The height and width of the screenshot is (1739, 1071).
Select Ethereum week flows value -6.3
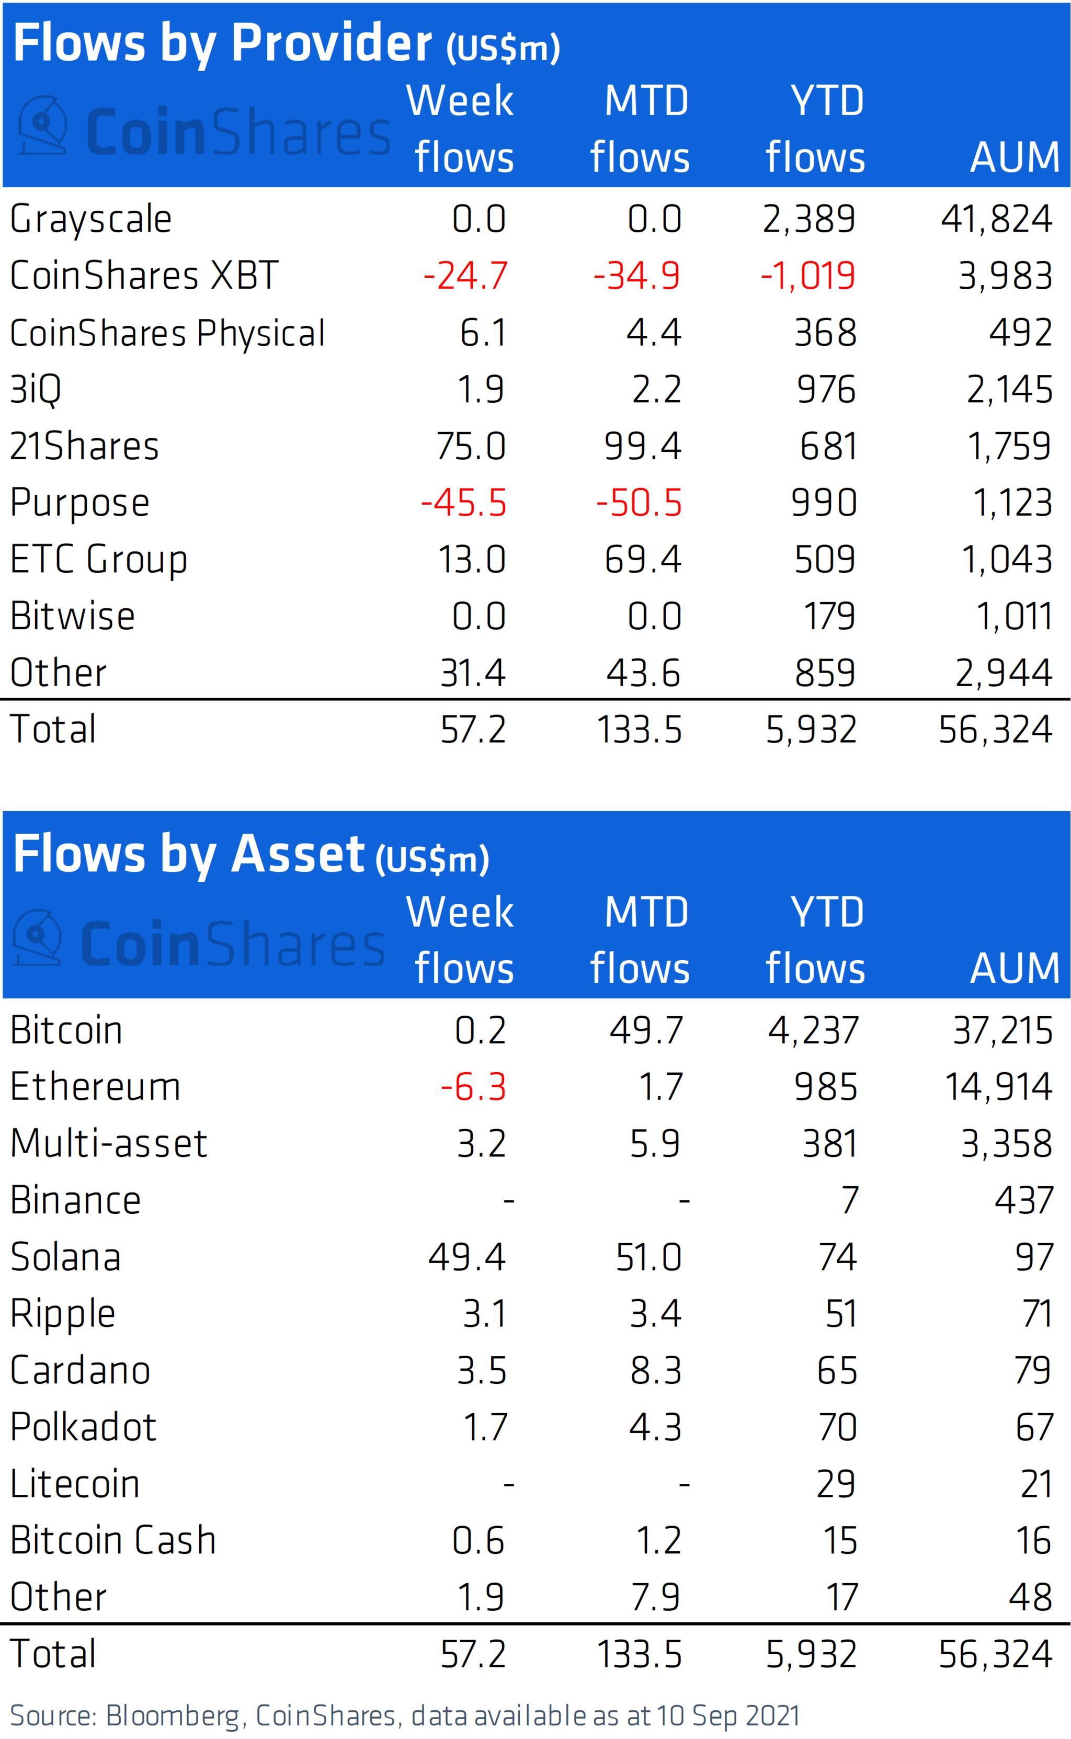pyautogui.click(x=473, y=1087)
